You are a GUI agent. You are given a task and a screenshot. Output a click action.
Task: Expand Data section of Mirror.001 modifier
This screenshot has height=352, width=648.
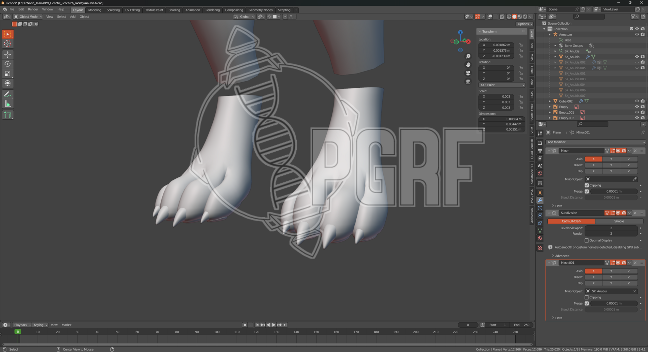(x=557, y=318)
